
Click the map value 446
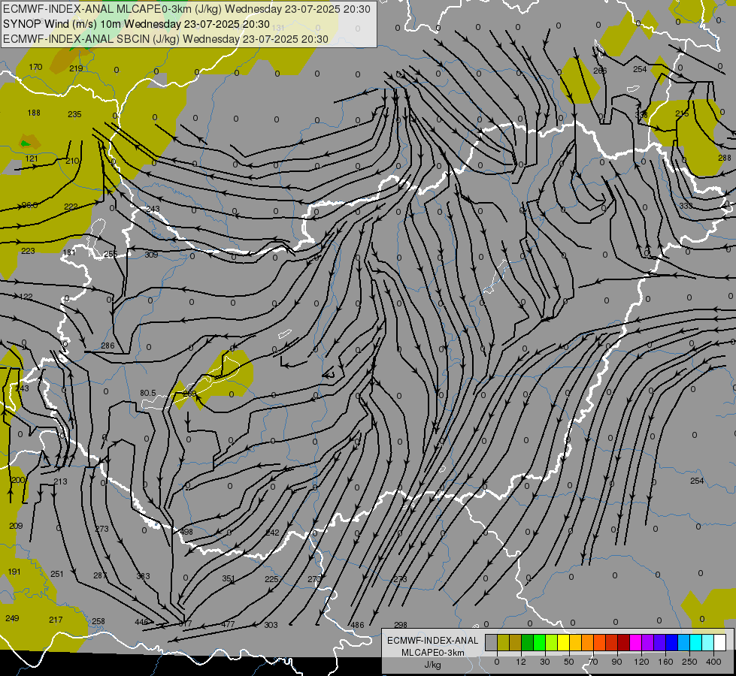[x=141, y=622]
